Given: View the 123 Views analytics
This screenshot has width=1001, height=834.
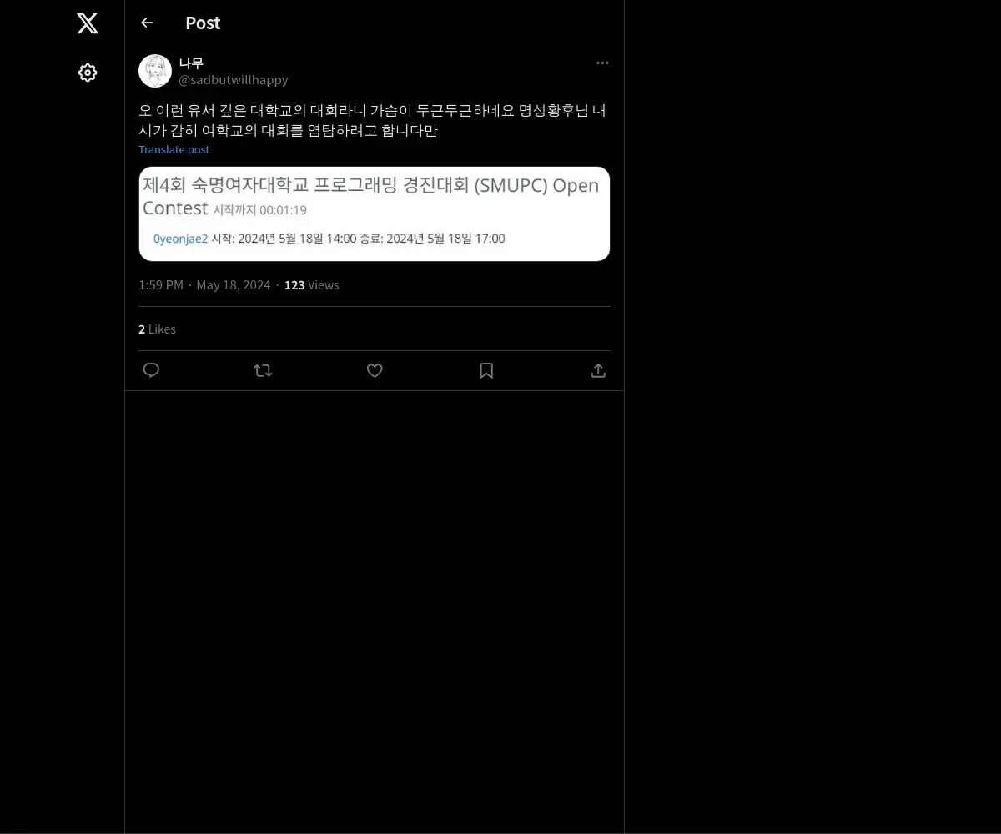Looking at the screenshot, I should click(312, 285).
